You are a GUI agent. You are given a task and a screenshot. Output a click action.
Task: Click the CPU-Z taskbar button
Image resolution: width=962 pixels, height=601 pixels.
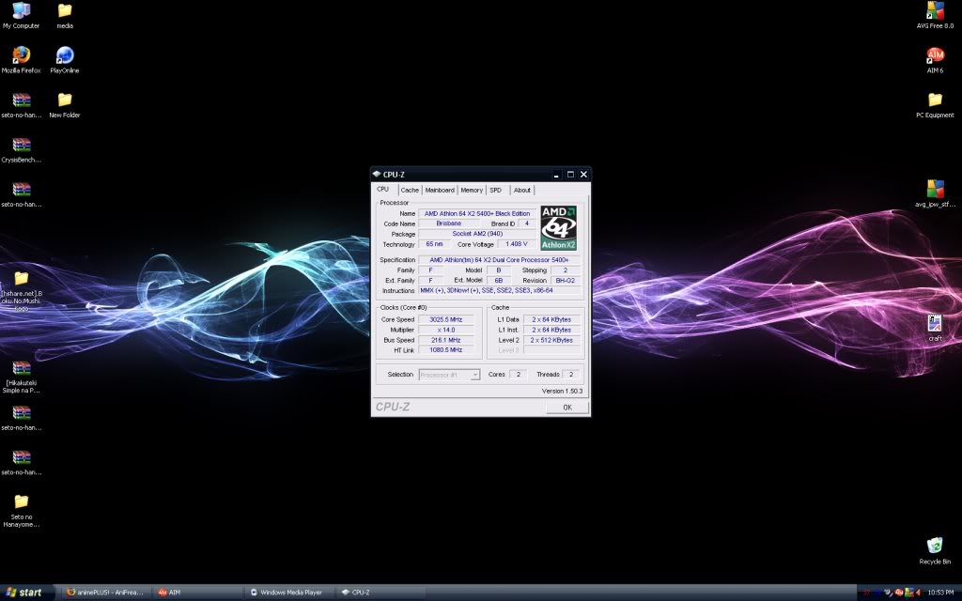click(381, 593)
